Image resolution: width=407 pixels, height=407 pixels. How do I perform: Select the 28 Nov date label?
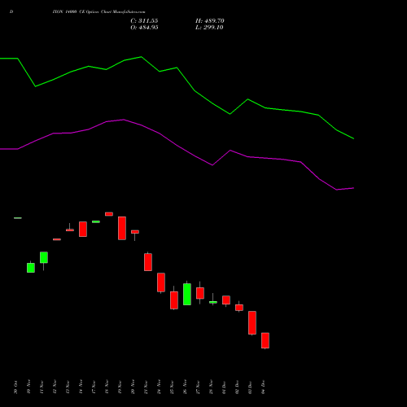pyautogui.click(x=211, y=387)
